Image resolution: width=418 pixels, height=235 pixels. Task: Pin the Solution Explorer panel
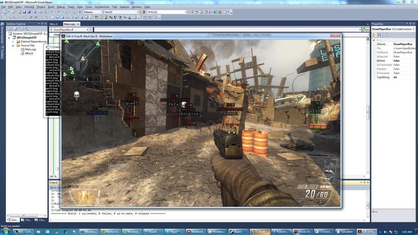tap(42, 23)
